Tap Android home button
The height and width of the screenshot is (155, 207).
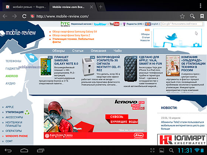pyautogui.click(x=24, y=150)
